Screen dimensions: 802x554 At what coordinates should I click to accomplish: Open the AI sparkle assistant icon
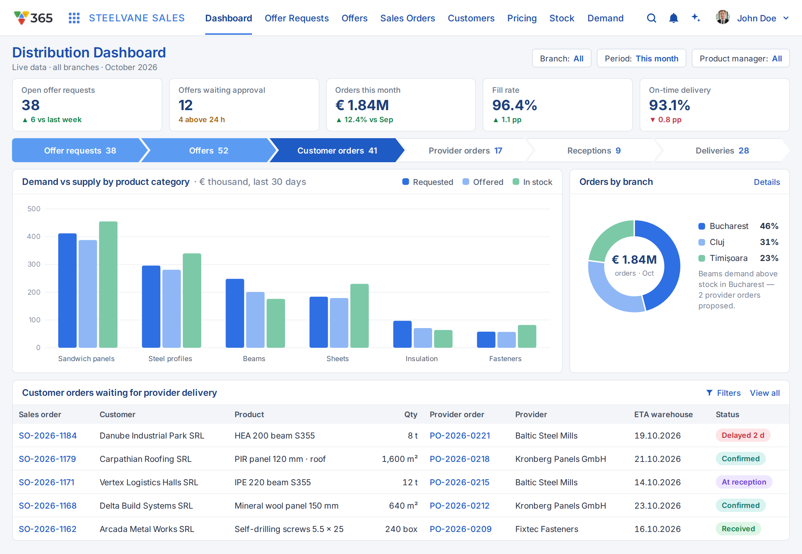pyautogui.click(x=695, y=18)
